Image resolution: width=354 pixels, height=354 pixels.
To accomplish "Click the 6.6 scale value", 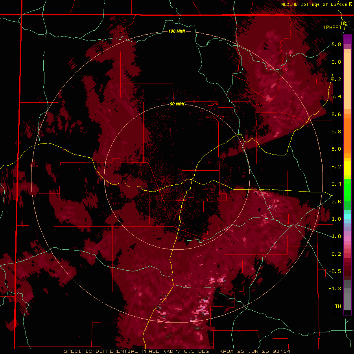I will coord(336,114).
